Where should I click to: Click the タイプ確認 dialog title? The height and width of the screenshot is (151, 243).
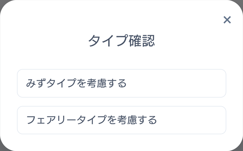121,40
